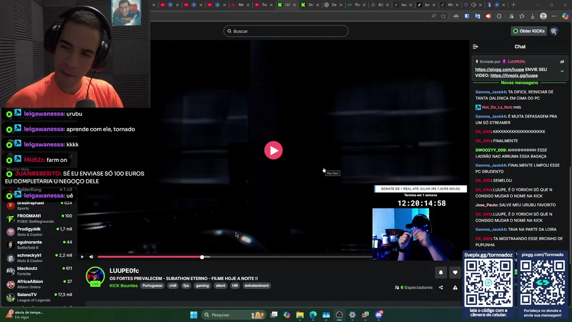Select the Portuguese tag
The height and width of the screenshot is (322, 572).
coord(152,286)
